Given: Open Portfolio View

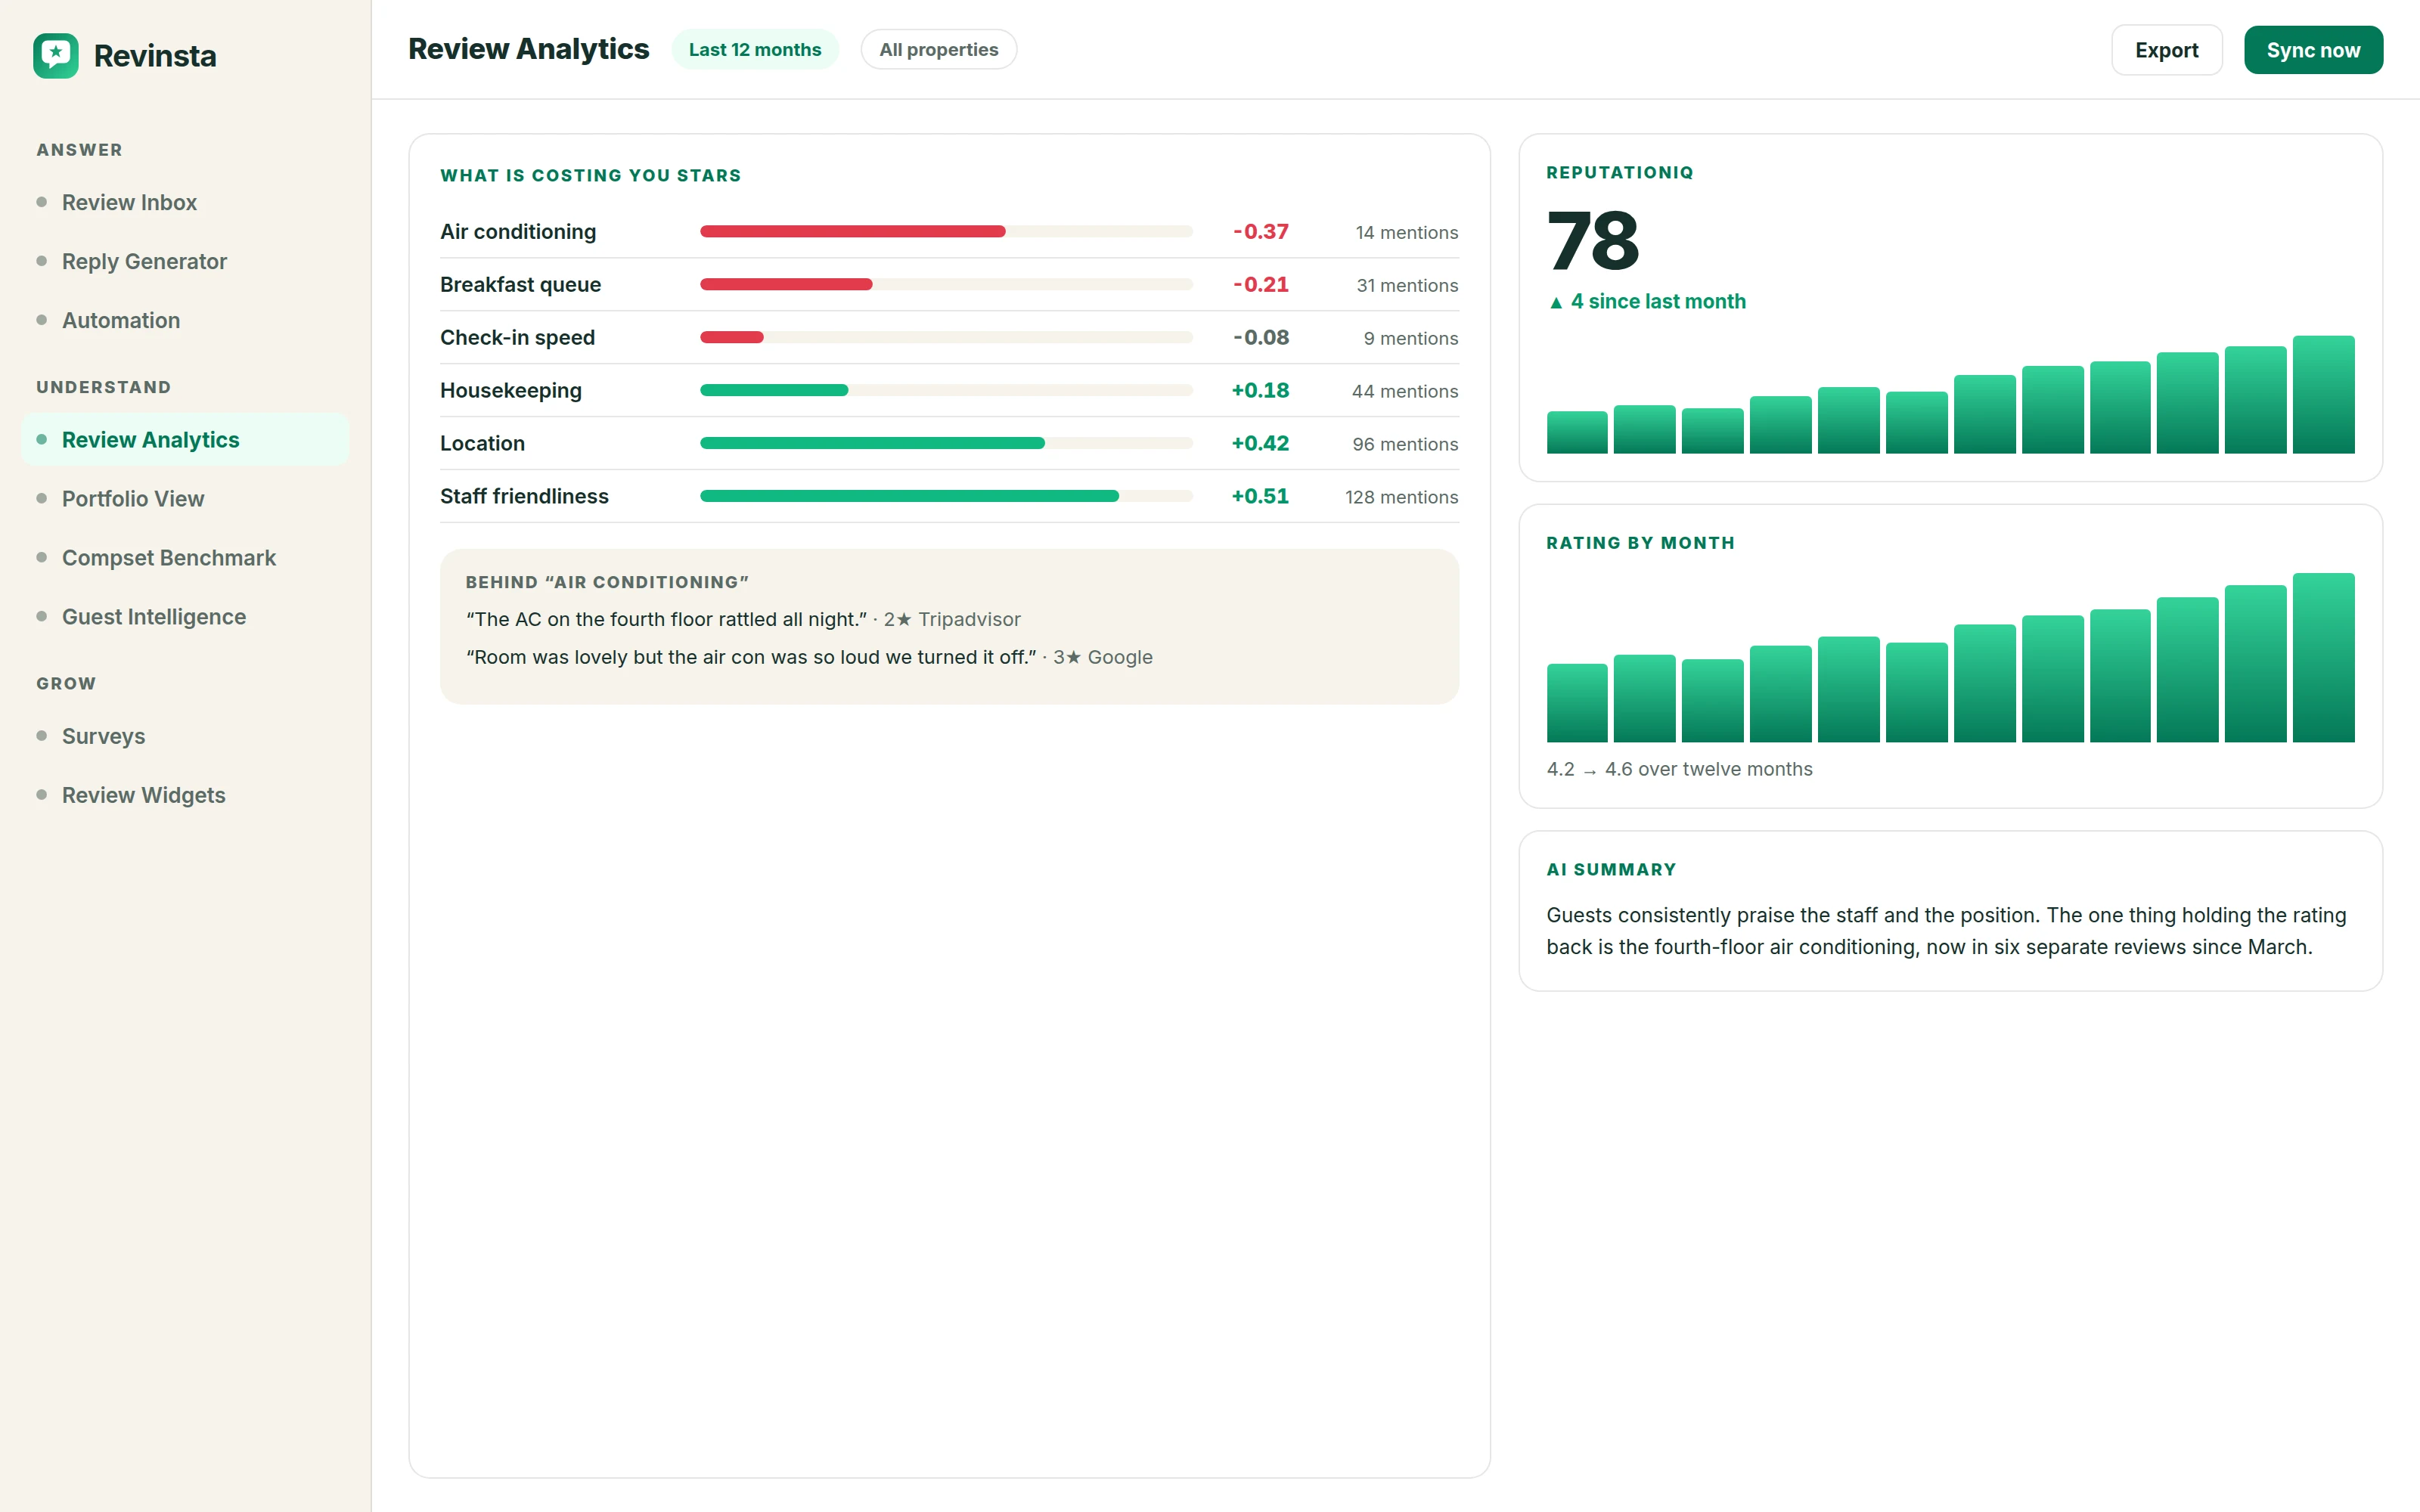Looking at the screenshot, I should (x=185, y=498).
